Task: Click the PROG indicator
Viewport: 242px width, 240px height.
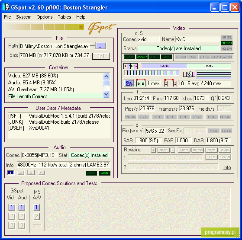Action: pyautogui.click(x=130, y=117)
